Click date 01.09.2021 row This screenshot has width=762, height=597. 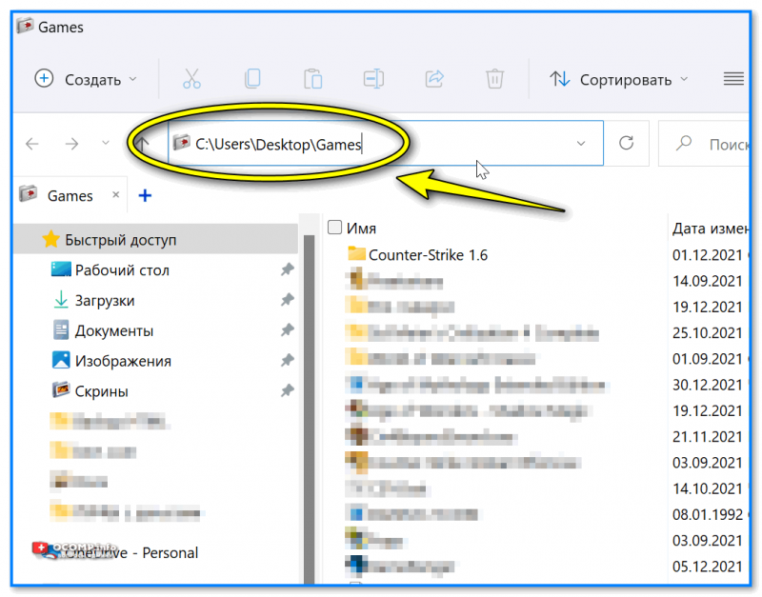tap(707, 360)
